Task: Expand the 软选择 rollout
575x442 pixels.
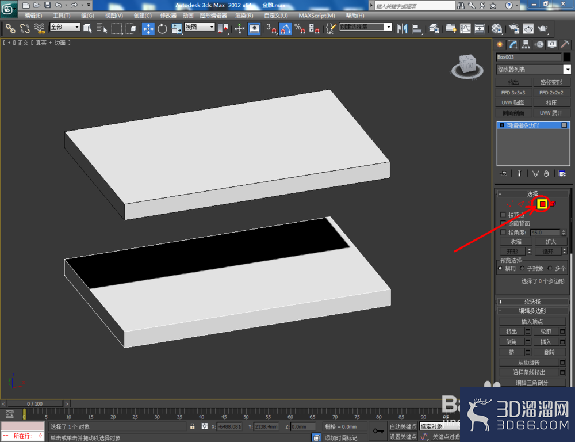Action: point(532,302)
